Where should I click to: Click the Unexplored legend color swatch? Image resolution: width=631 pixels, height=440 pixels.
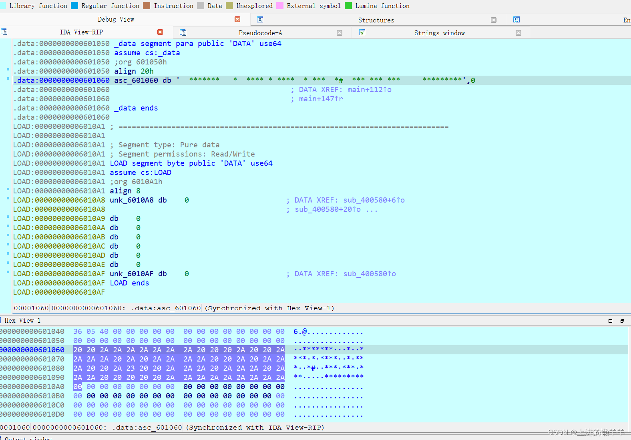coord(229,6)
